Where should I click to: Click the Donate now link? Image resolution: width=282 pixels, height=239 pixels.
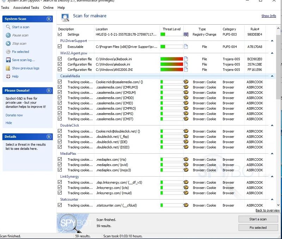click(14, 115)
